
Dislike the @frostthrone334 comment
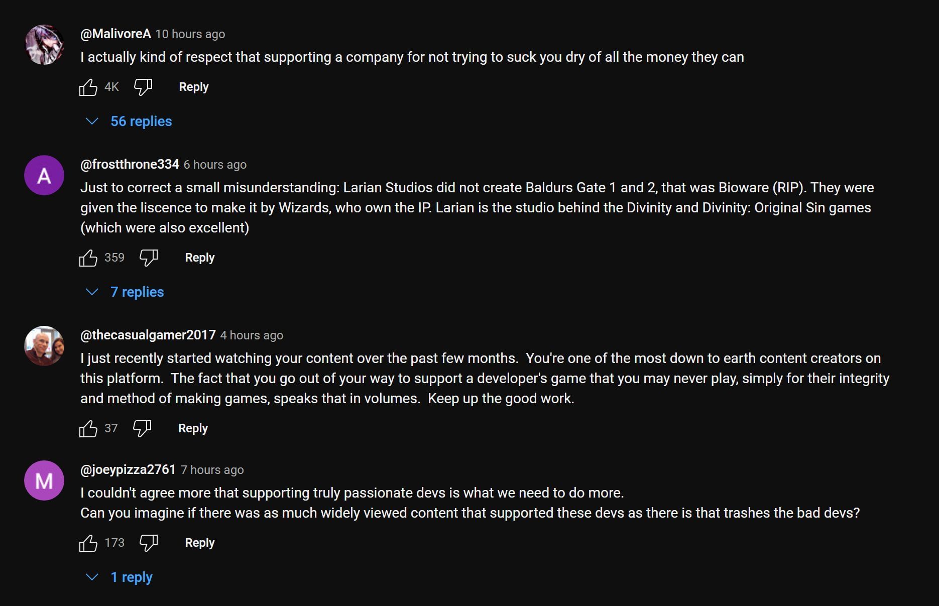click(149, 258)
